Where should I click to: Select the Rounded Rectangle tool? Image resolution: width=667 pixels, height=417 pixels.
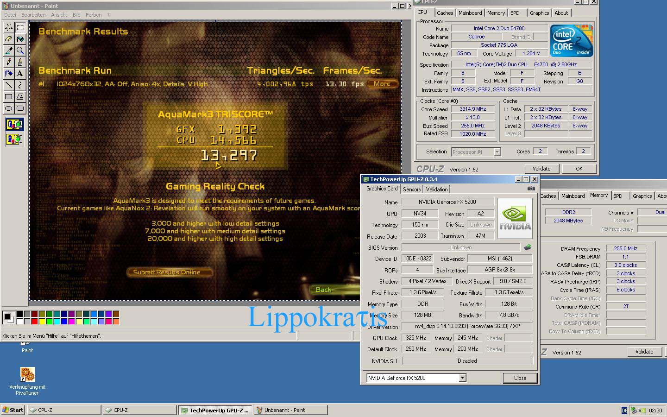pos(20,108)
